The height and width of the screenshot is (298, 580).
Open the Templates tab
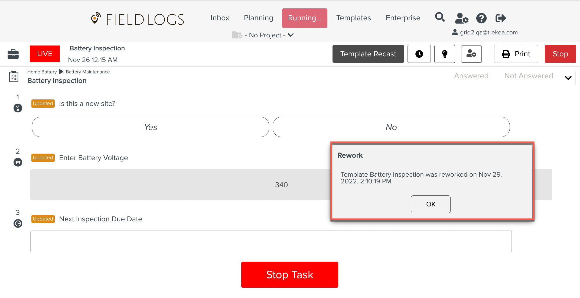click(x=353, y=18)
